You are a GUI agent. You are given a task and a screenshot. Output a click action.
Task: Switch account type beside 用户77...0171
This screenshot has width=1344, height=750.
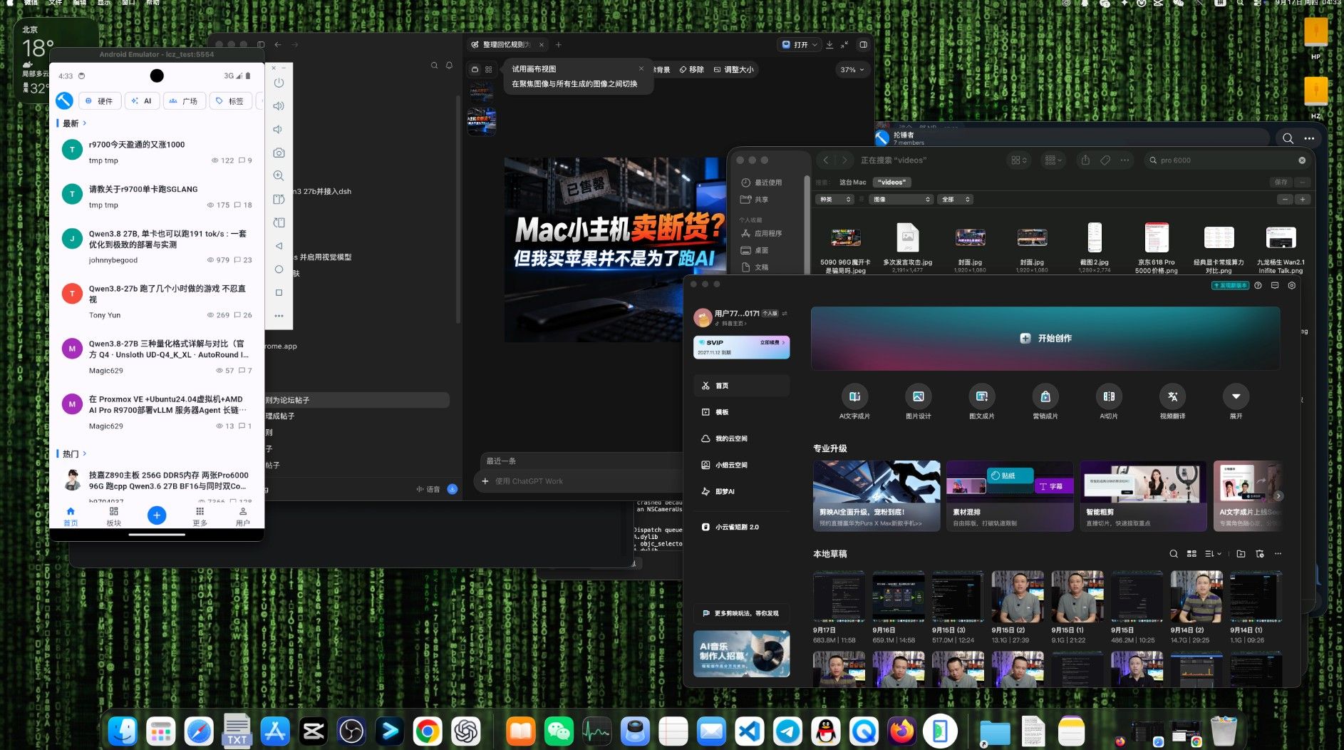785,313
